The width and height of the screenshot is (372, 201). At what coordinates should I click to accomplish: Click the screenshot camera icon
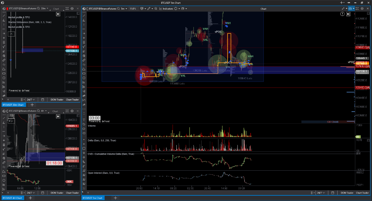point(350,9)
